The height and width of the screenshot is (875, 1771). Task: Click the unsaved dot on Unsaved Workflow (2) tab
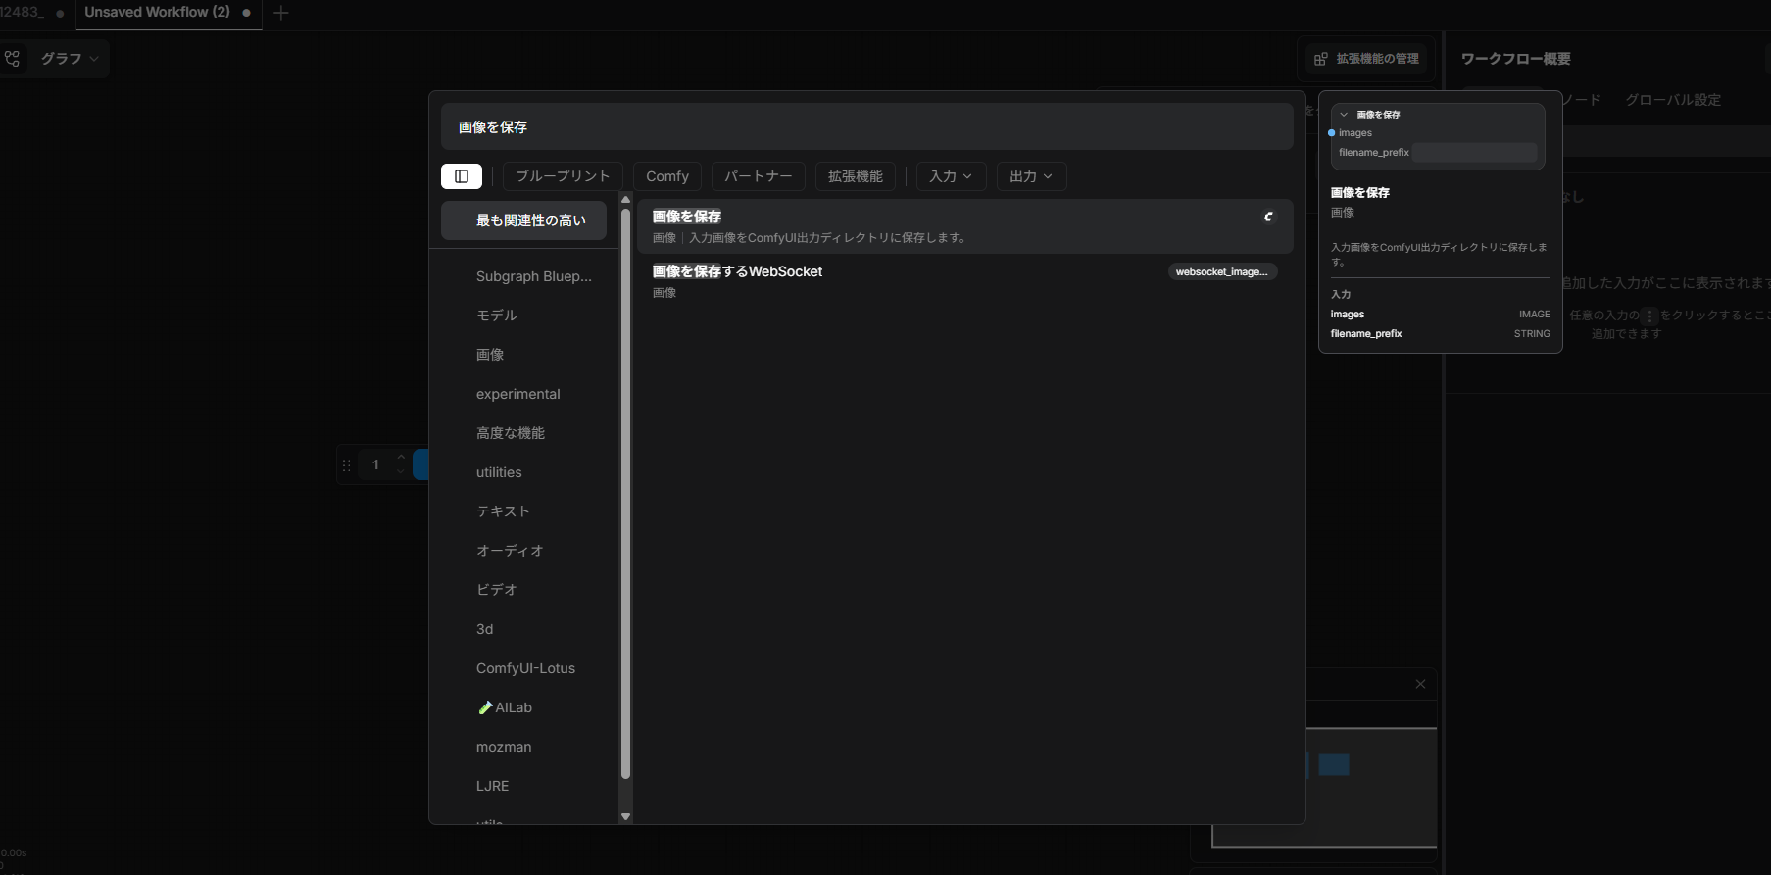click(x=246, y=13)
